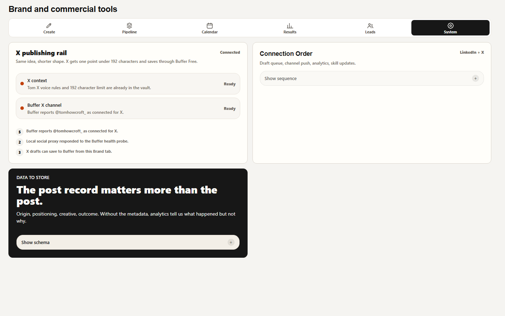Click 'Same idea, shorter shape' description
Viewport: 505px width, 316px height.
coord(107,61)
